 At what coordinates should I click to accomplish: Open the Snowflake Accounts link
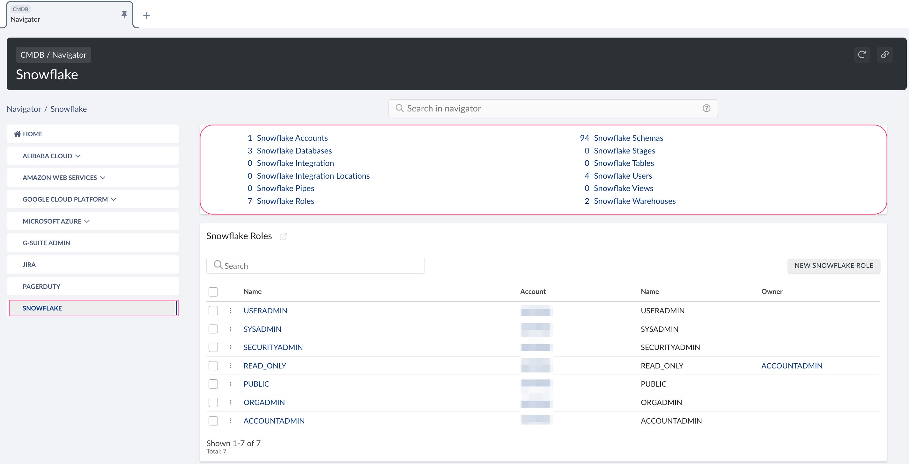pos(292,138)
